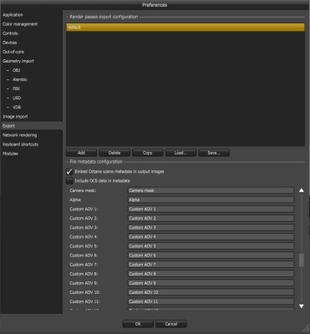Click the "Custom AOV 11:" label
Screen dimensions: 310x334
tap(85, 301)
